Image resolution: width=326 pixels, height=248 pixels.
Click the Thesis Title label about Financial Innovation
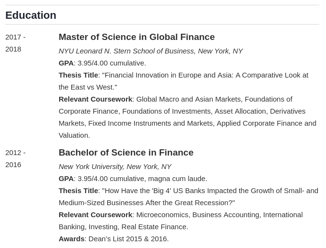pyautogui.click(x=78, y=75)
